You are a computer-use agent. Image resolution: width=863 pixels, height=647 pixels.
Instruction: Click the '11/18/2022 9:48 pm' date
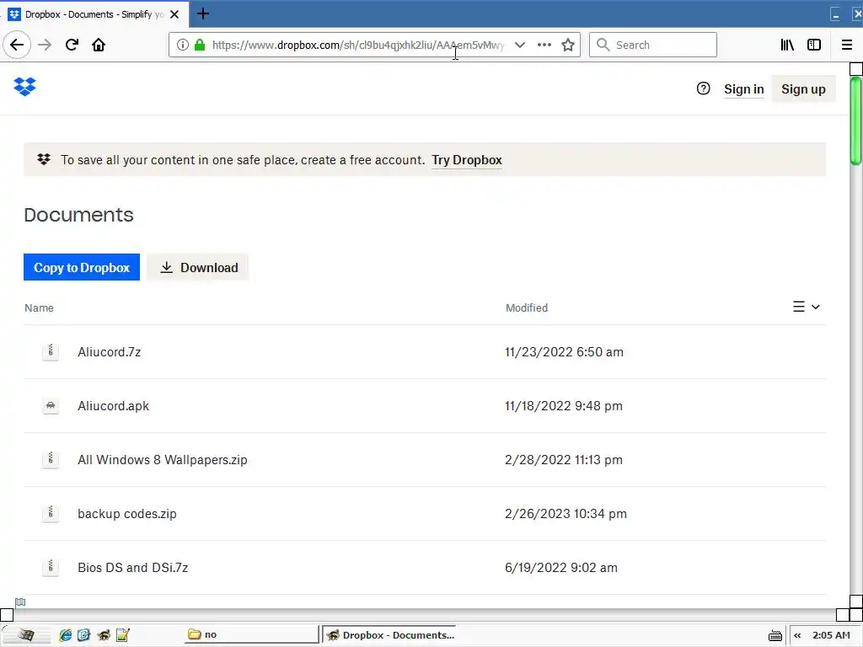pyautogui.click(x=564, y=406)
